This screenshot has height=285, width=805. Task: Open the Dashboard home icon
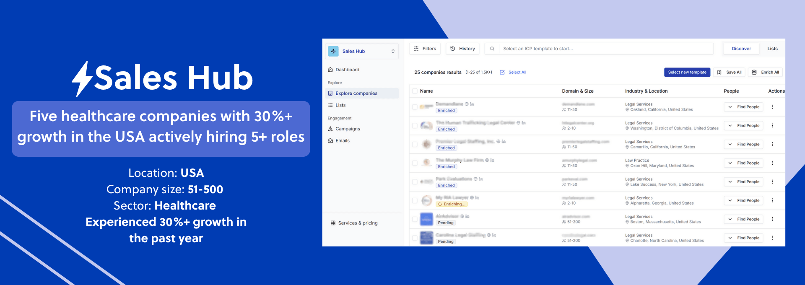coord(330,70)
